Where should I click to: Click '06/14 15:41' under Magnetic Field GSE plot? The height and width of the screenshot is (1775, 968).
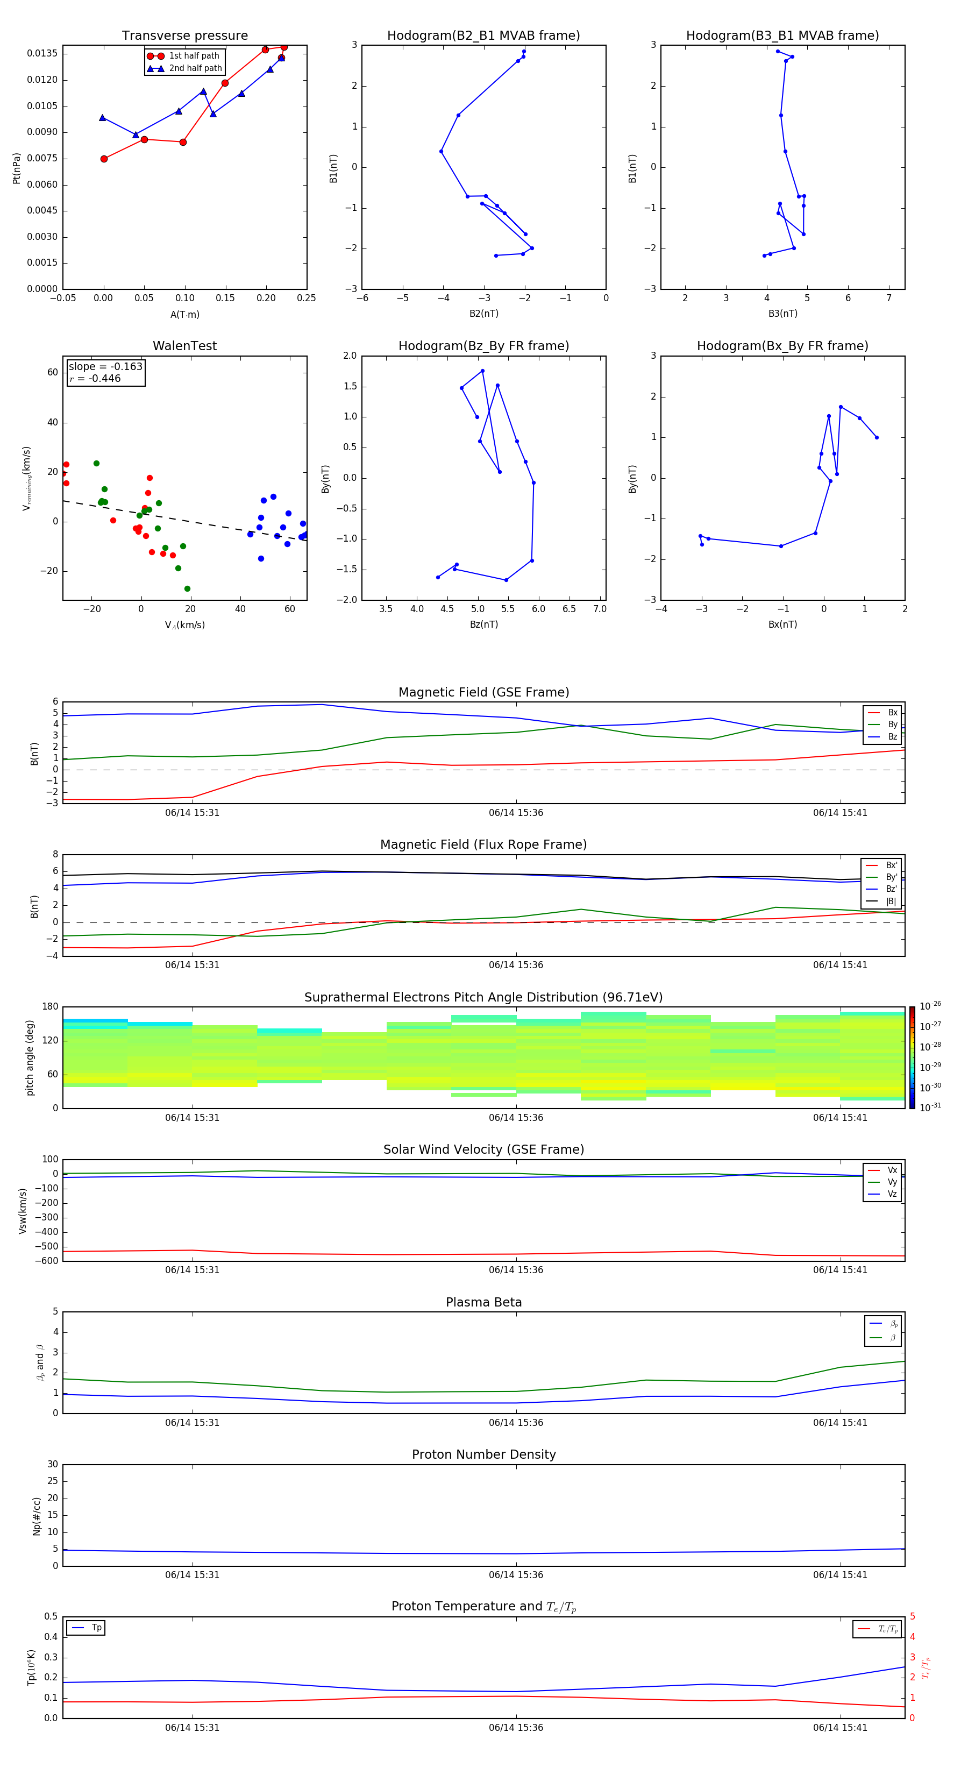(x=840, y=813)
